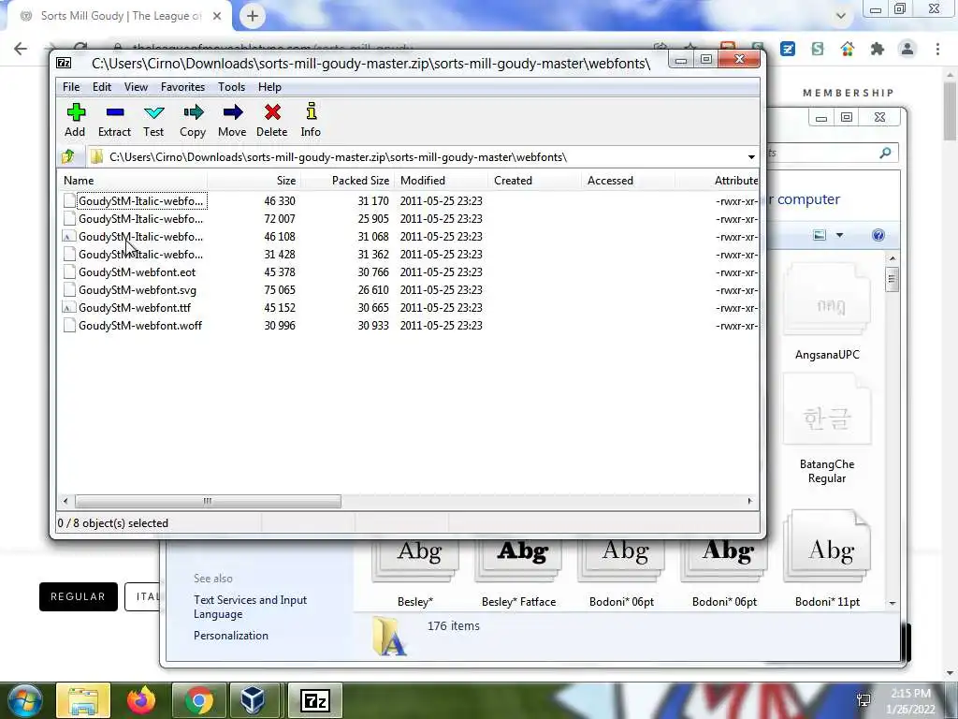
Task: Select the Bodoni* 11pt font
Action: (827, 560)
